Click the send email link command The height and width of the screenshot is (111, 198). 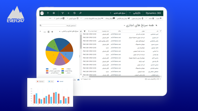94,18
